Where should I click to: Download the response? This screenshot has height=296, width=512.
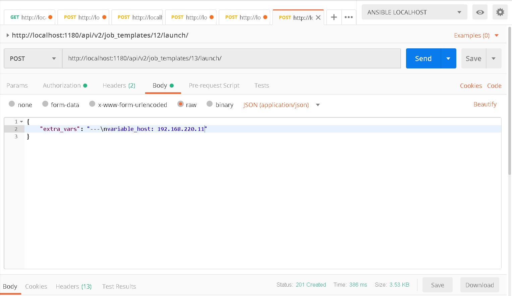(480, 285)
